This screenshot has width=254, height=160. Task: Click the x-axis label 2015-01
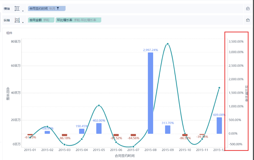[30, 150]
